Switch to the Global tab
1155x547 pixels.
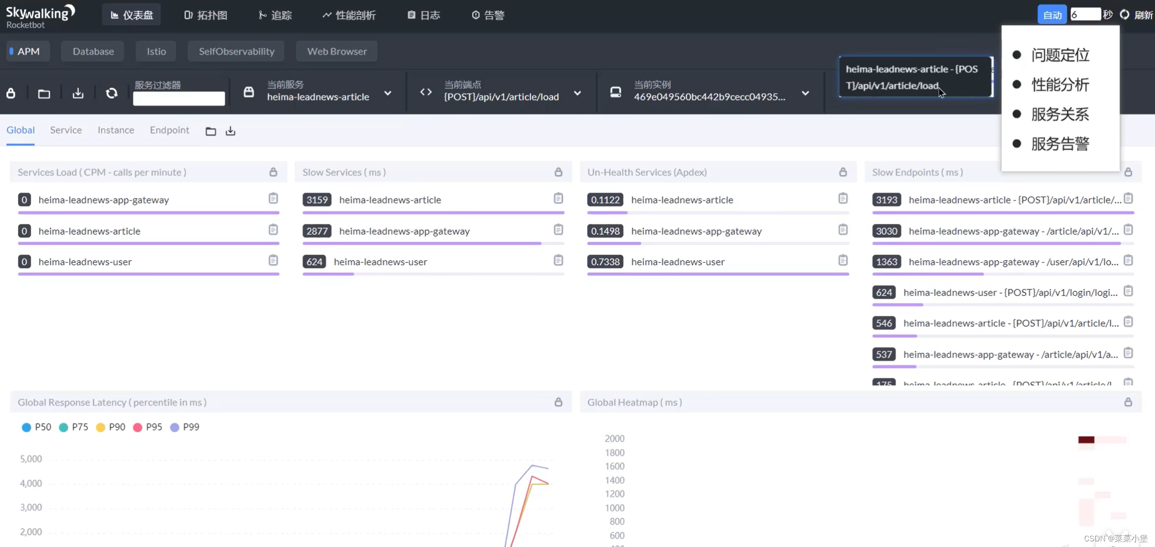pos(21,130)
